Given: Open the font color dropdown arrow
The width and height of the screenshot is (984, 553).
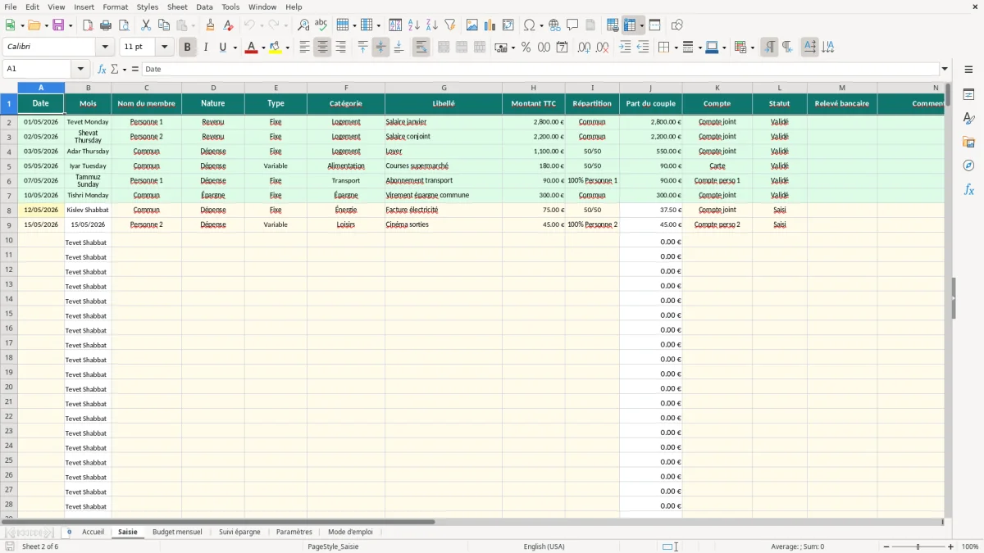Looking at the screenshot, I should click(262, 48).
